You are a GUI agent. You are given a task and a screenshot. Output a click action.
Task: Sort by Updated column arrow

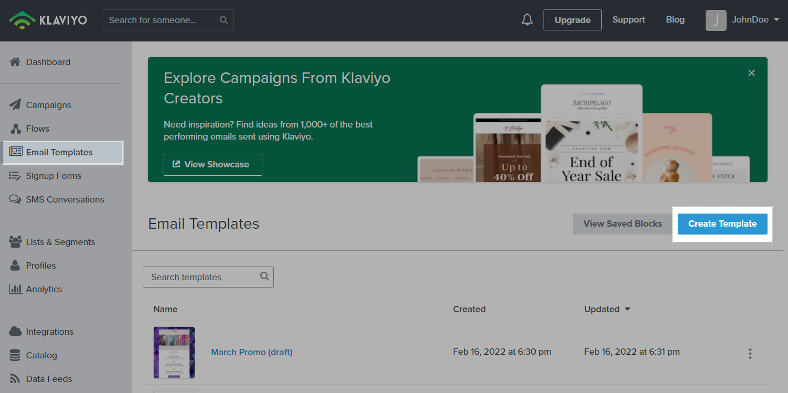point(627,309)
